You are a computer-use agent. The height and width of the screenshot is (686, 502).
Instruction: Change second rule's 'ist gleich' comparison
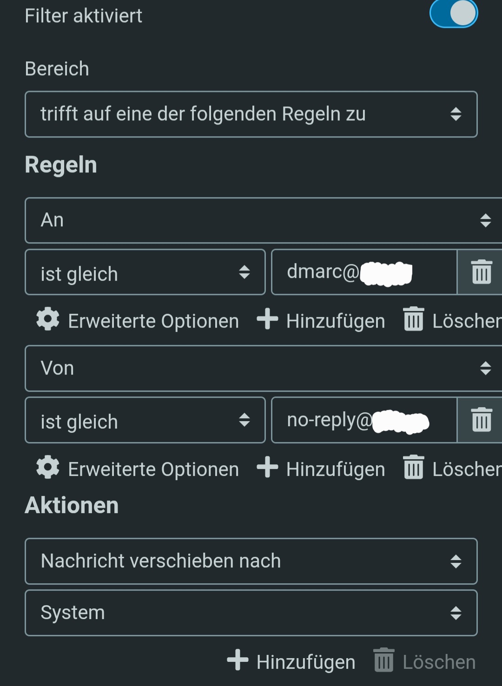click(145, 420)
